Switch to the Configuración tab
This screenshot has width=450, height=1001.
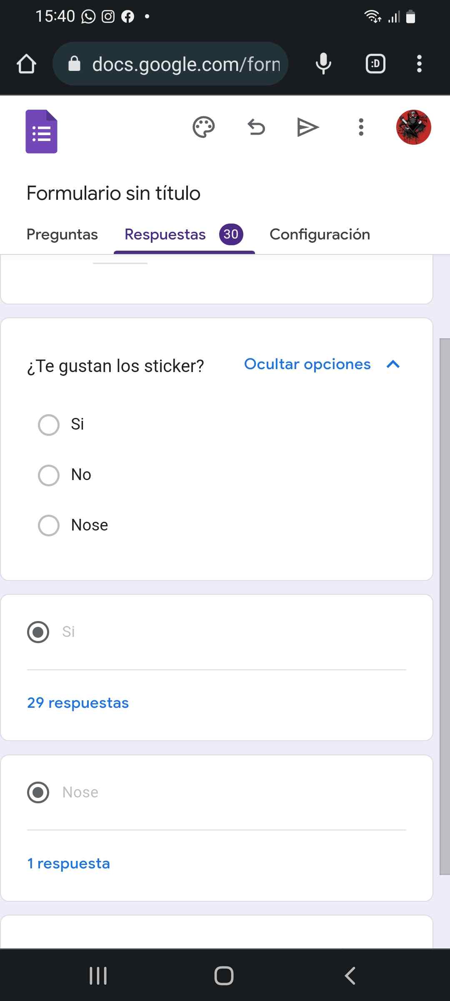[320, 235]
